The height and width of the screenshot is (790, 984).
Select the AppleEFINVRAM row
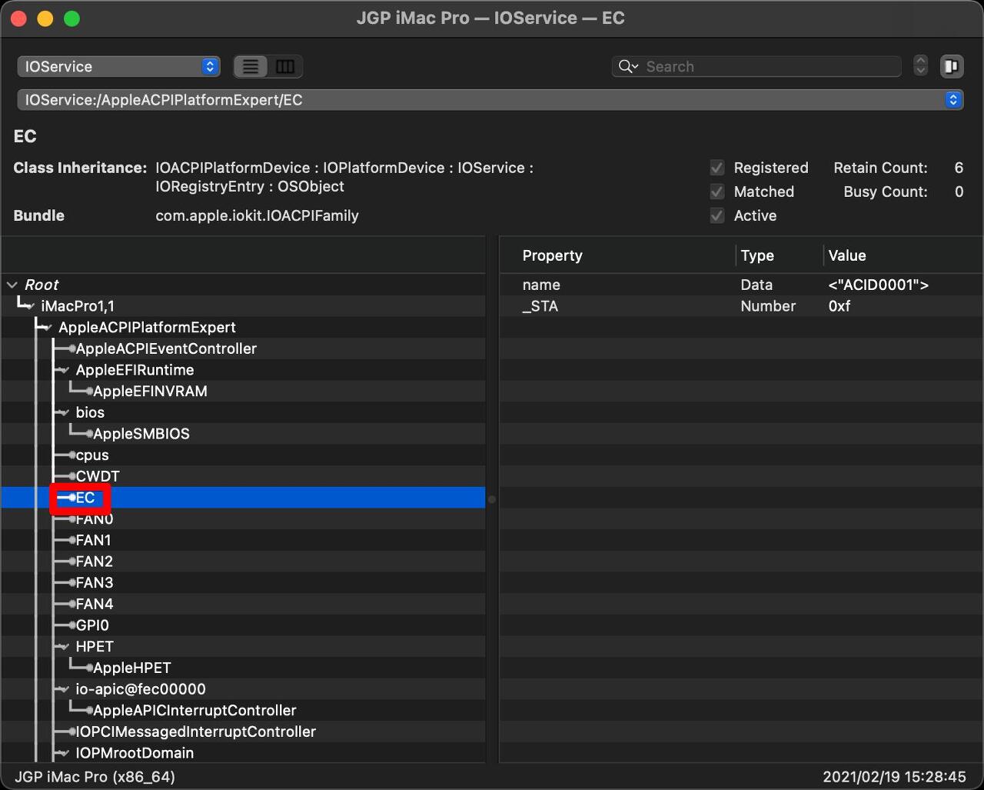(243, 391)
